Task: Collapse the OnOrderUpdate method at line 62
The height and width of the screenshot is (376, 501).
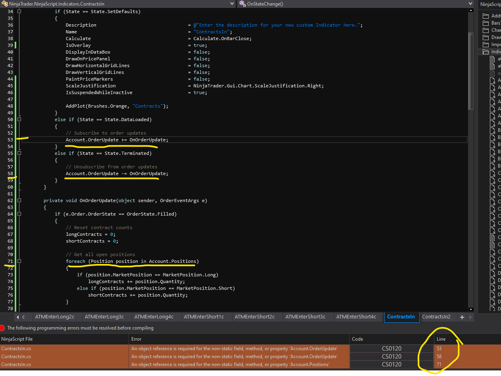Action: [x=19, y=201]
